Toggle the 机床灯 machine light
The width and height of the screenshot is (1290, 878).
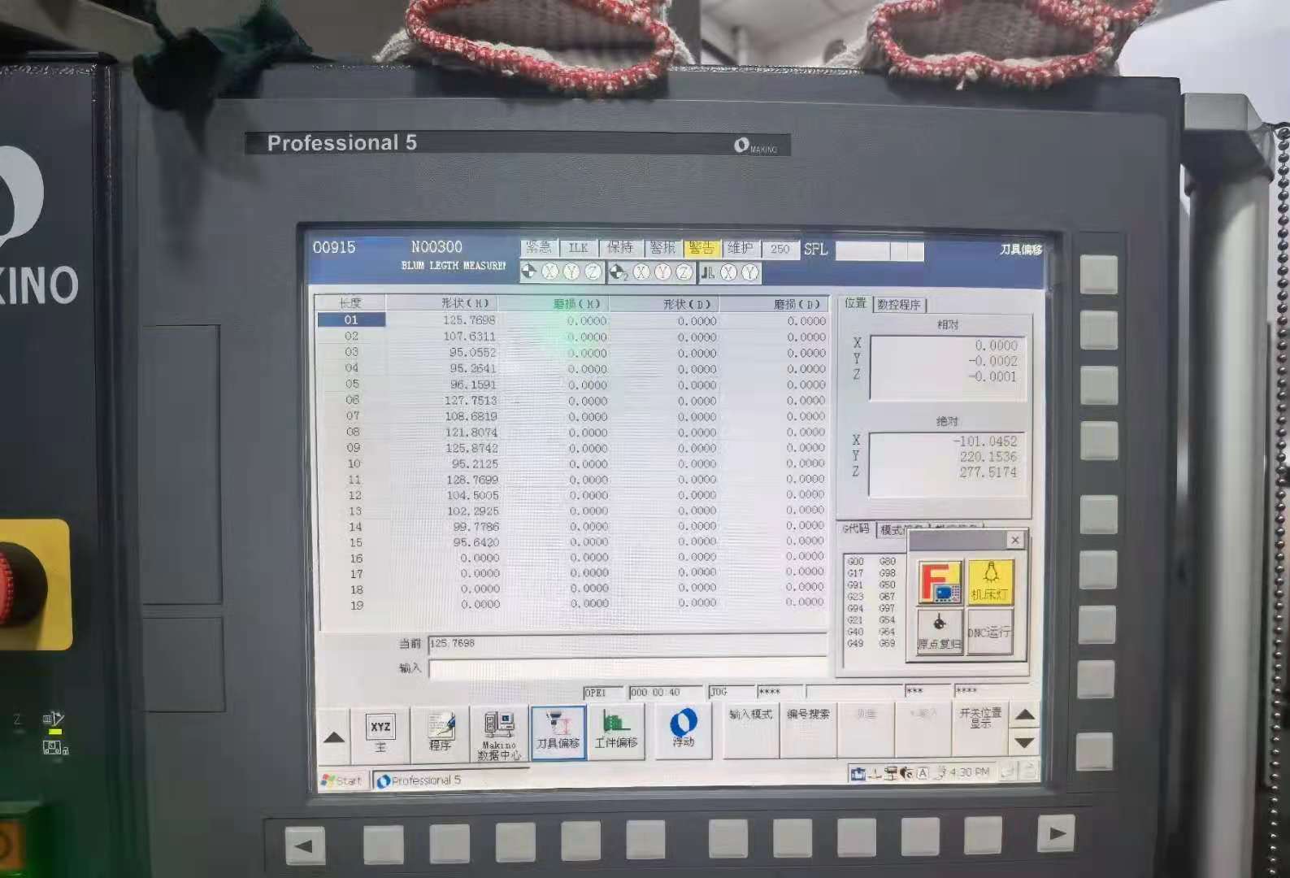(989, 582)
